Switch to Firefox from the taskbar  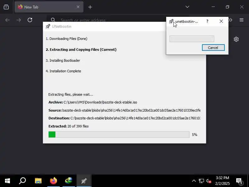53,181
